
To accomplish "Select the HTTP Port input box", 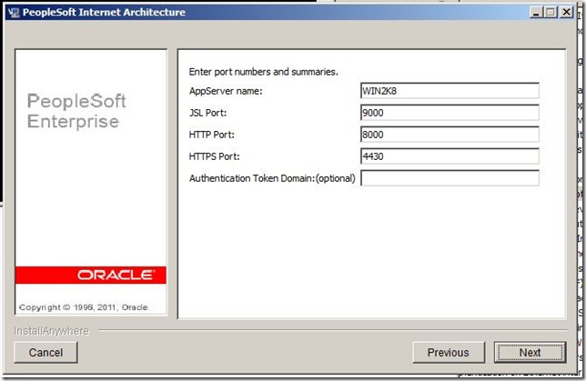I will pyautogui.click(x=450, y=135).
